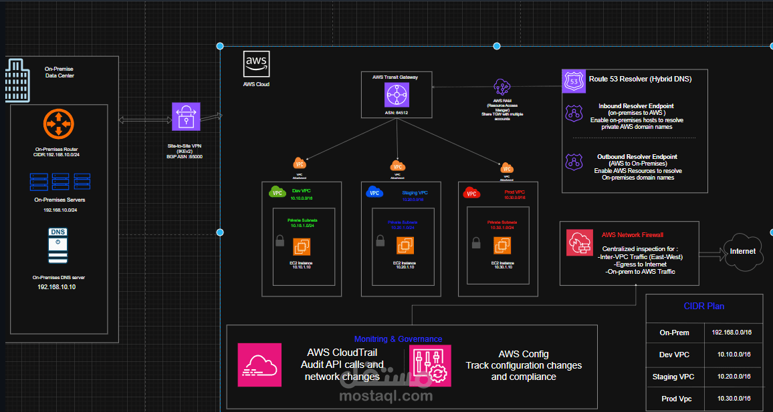This screenshot has width=773, height=412.
Task: Select the 'Outbound Resolver Endpoint' heading
Action: [x=637, y=156]
